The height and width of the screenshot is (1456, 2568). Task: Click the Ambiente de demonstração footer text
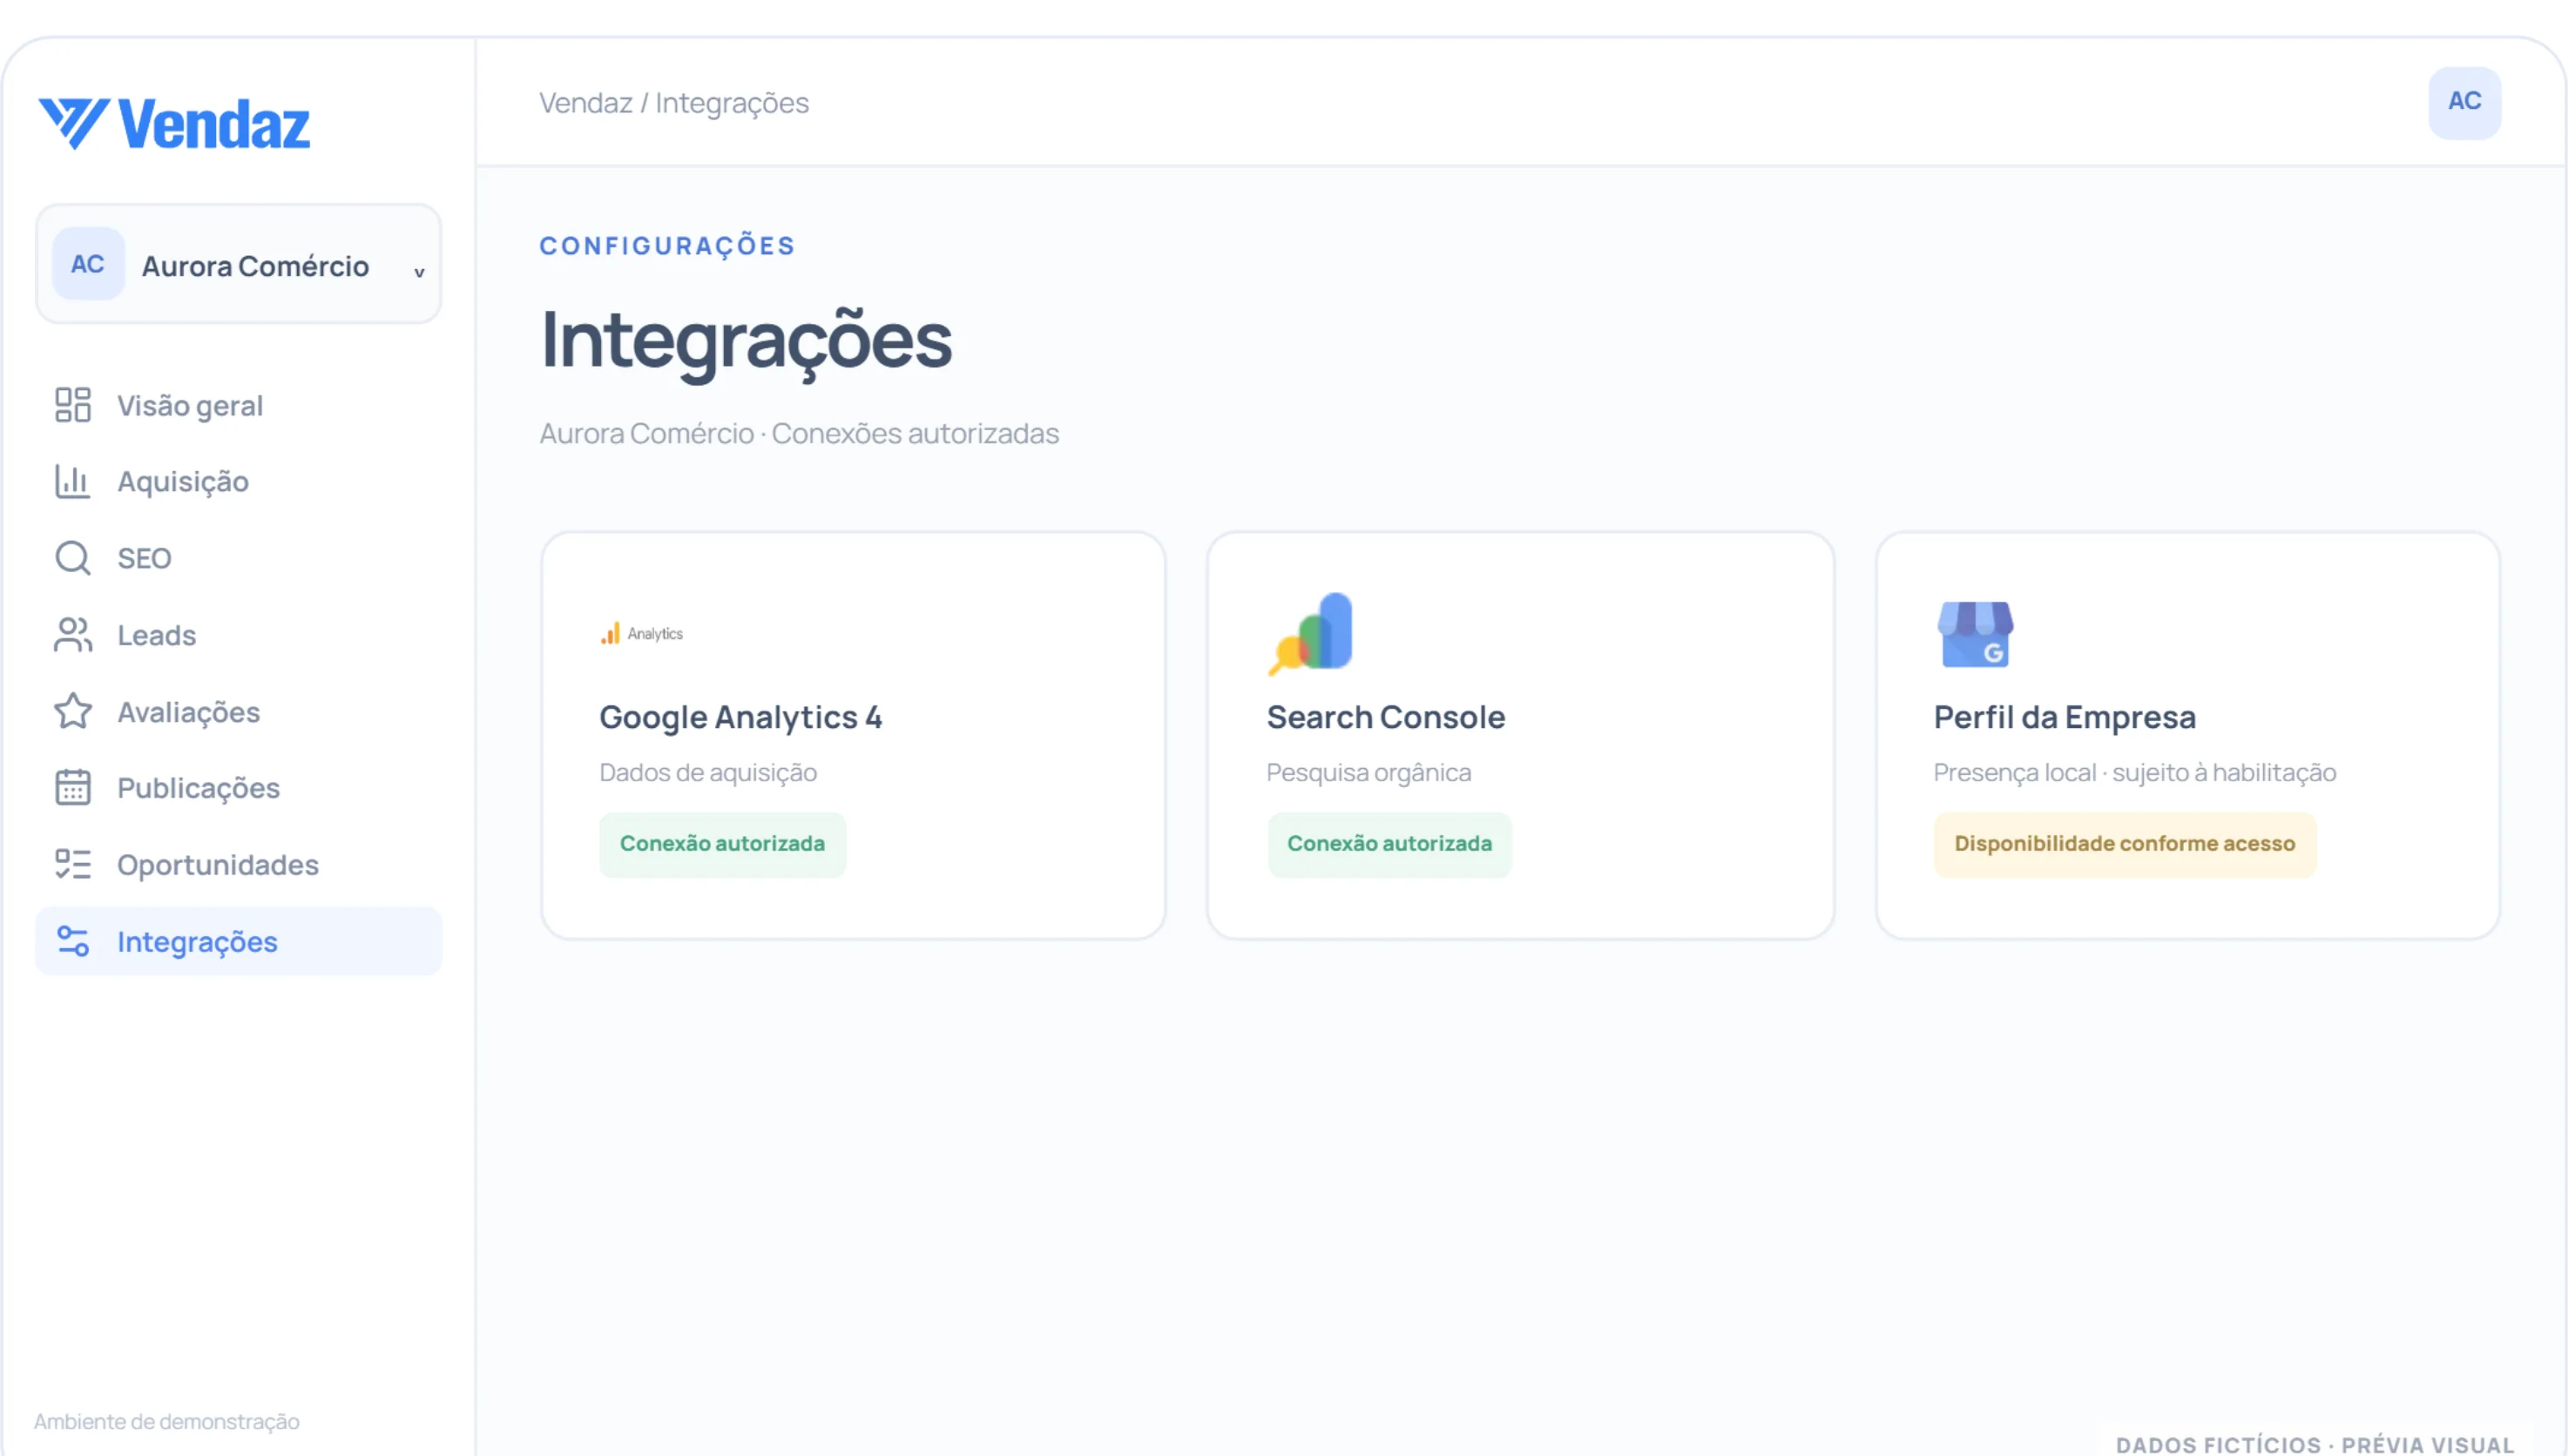click(x=167, y=1421)
